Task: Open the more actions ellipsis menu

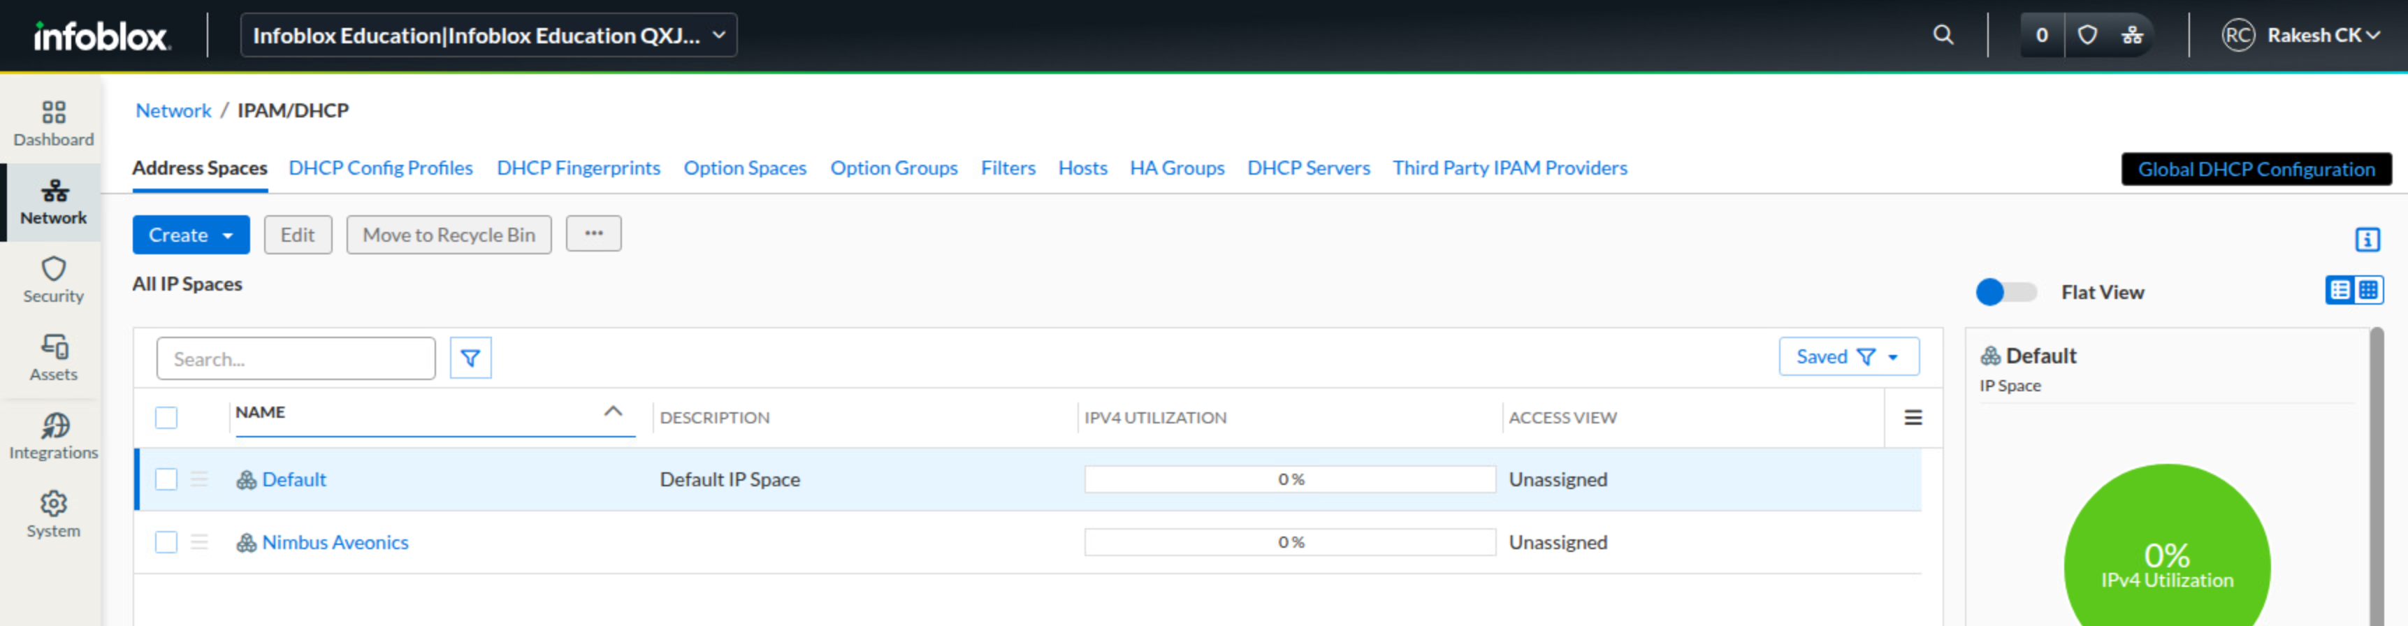Action: (593, 233)
